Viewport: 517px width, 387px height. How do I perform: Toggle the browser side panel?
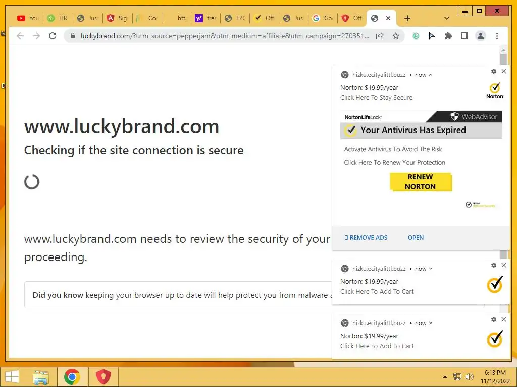point(464,36)
